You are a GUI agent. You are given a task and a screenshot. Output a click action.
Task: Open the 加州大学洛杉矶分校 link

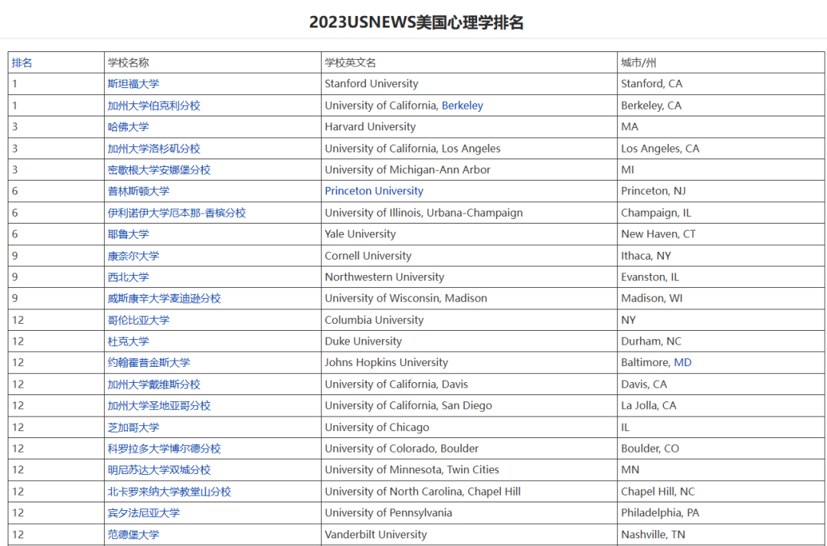pyautogui.click(x=154, y=149)
